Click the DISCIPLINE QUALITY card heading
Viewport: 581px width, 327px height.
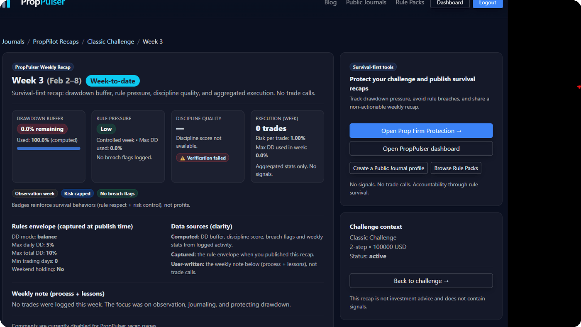pos(199,119)
